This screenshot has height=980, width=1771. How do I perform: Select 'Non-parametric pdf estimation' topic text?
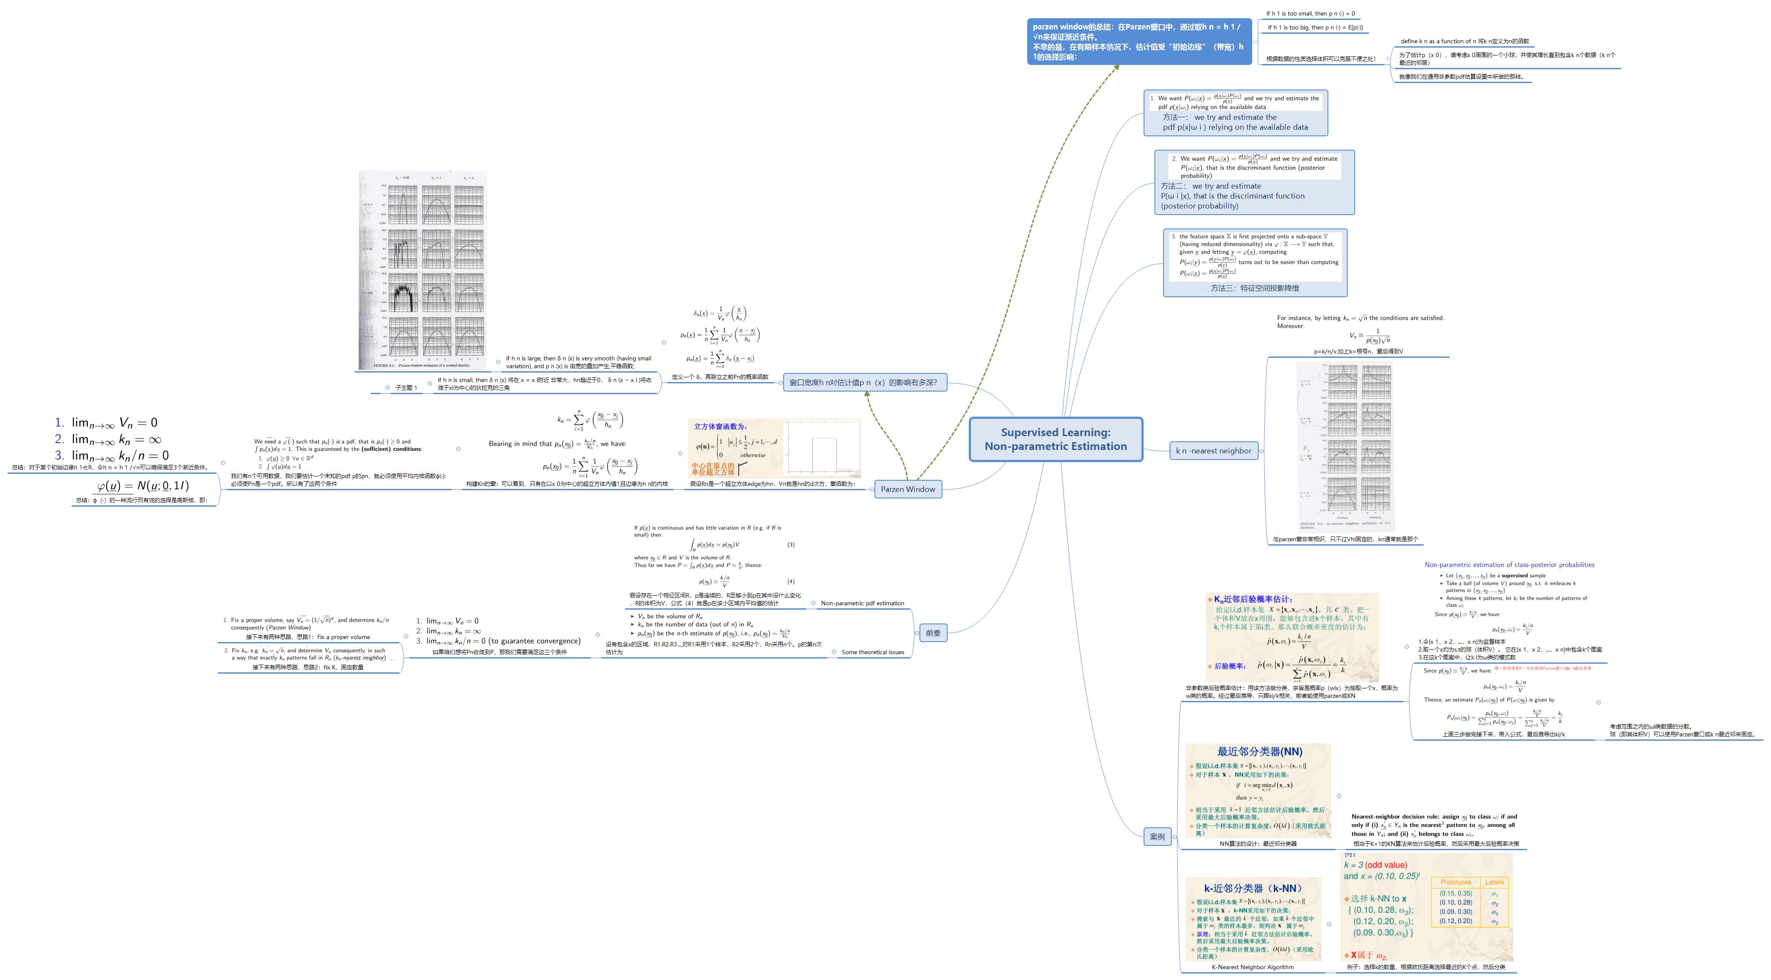click(862, 604)
